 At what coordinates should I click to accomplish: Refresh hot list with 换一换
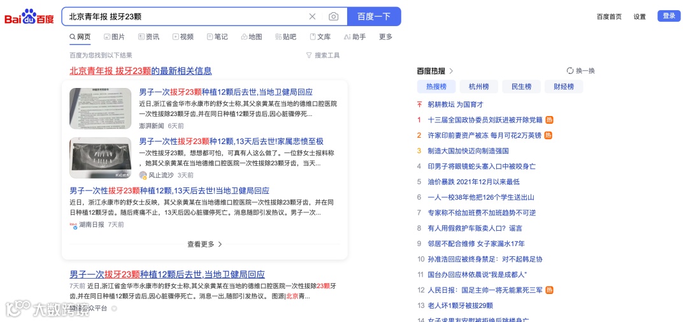tap(581, 71)
